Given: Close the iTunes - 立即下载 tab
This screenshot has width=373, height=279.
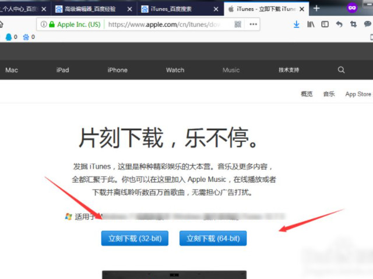Looking at the screenshot, I should point(302,9).
